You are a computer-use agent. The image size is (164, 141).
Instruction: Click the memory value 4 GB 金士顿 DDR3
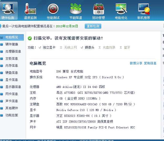[78, 98]
